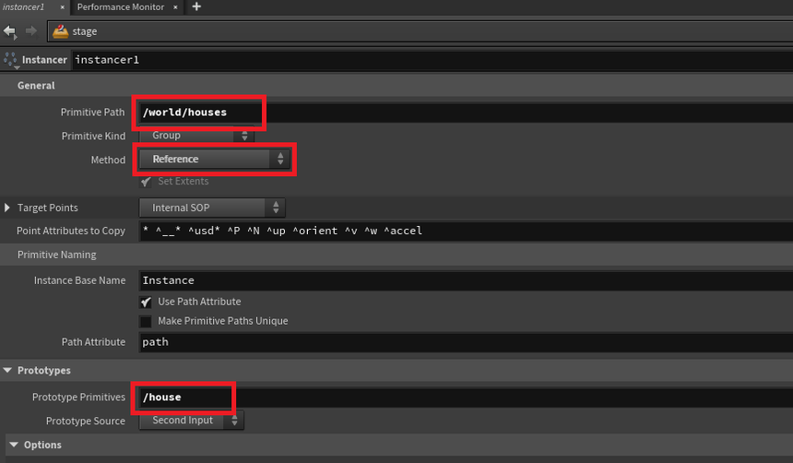793x463 pixels.
Task: Toggle the Use Path Attribute checkbox
Action: [146, 302]
